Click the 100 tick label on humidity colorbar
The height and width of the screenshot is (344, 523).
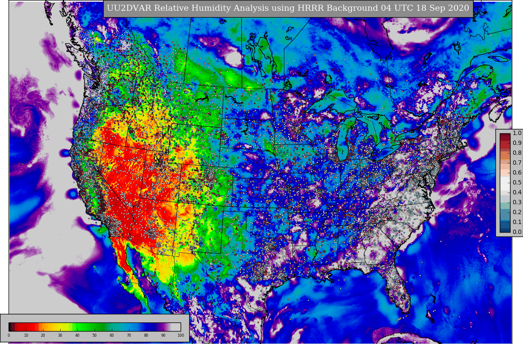pyautogui.click(x=181, y=335)
